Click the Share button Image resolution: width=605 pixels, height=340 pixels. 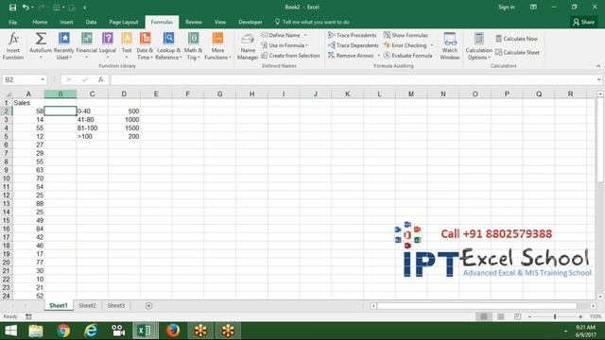tap(584, 22)
